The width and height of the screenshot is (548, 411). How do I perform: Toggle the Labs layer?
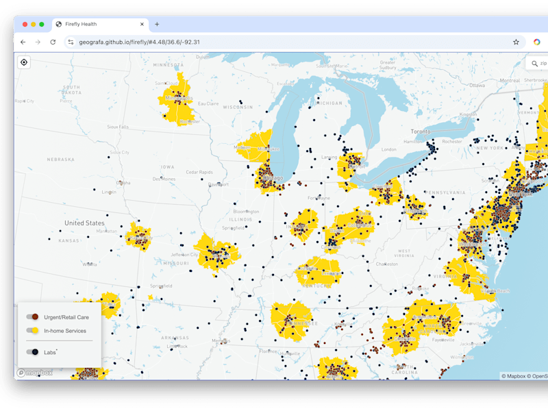(32, 352)
